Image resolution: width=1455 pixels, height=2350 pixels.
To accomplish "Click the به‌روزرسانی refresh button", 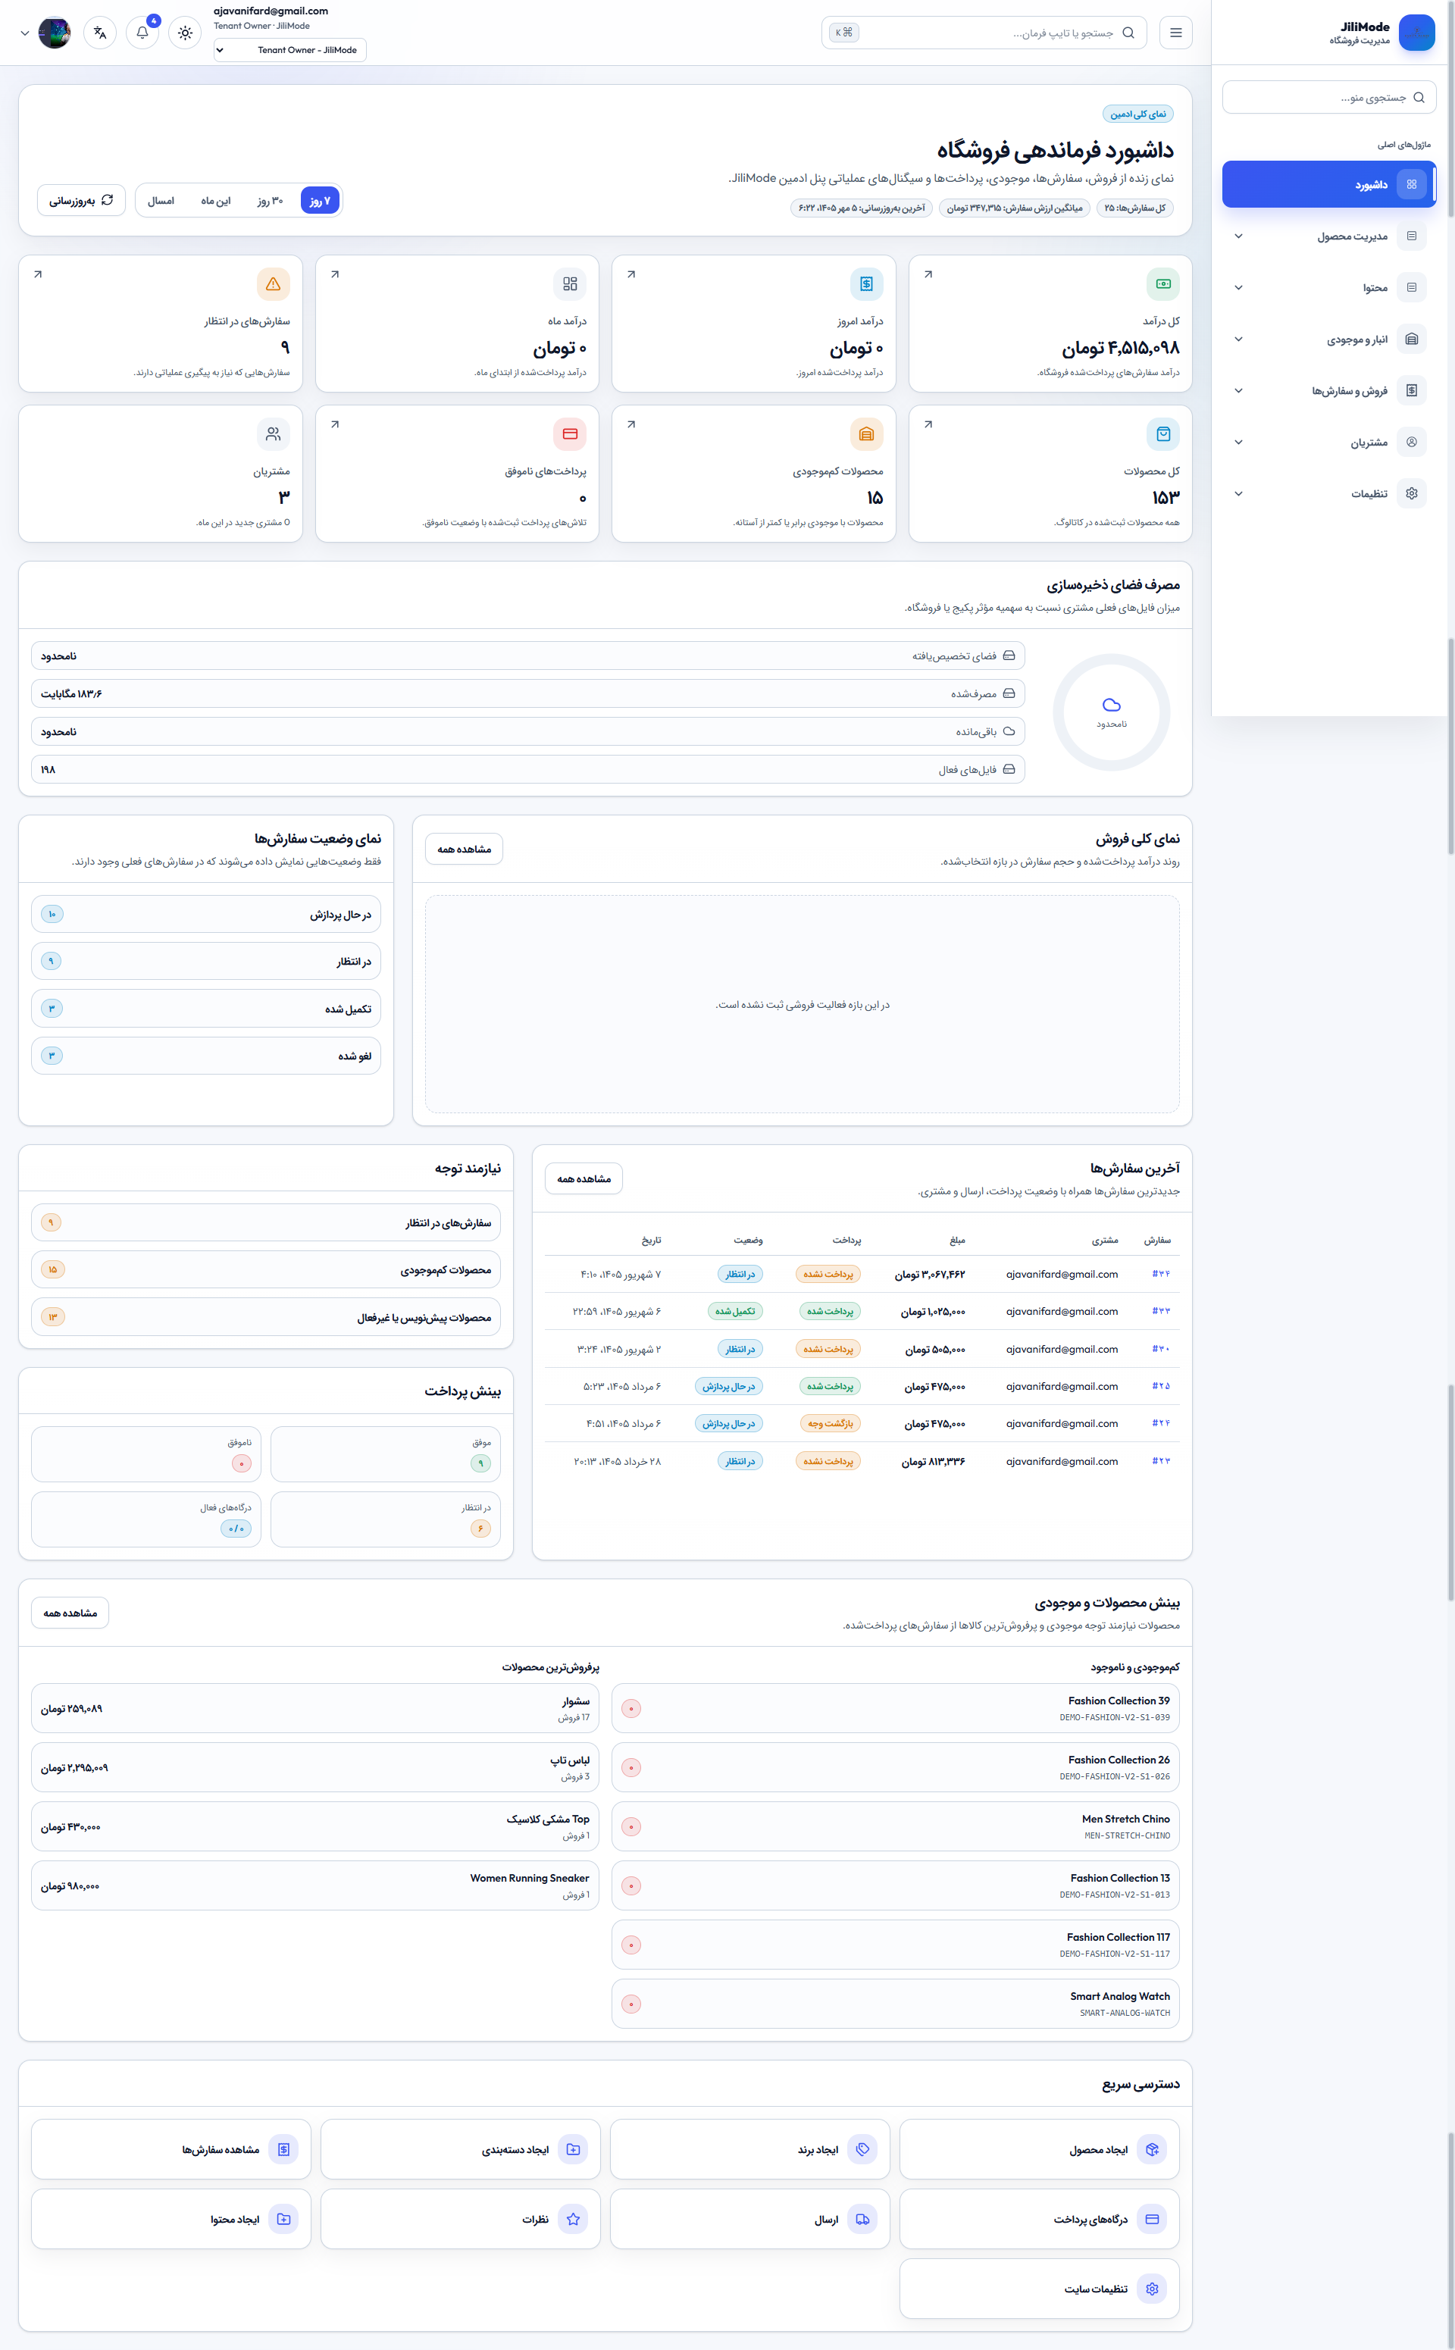I will point(82,200).
